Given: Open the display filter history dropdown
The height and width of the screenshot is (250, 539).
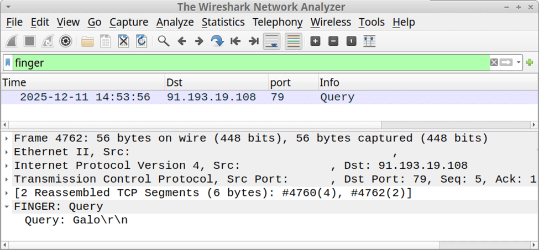Looking at the screenshot, I should pos(519,62).
